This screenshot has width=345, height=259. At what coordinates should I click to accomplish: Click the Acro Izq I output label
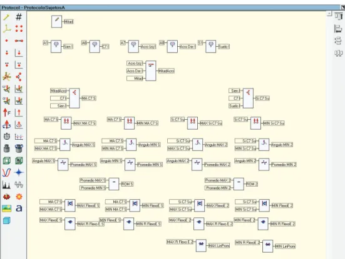coord(148,46)
